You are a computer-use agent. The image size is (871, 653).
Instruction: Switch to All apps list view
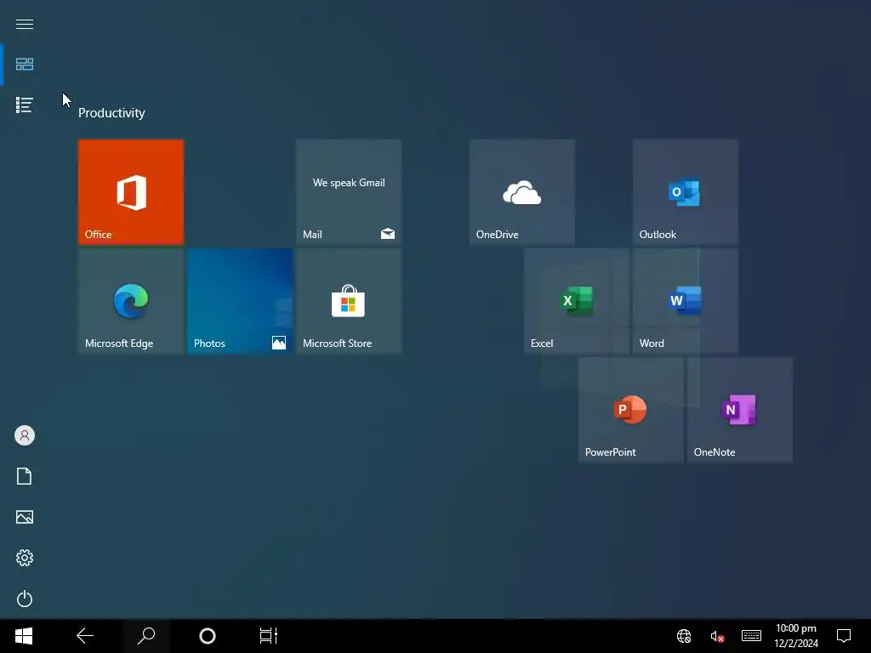tap(25, 105)
